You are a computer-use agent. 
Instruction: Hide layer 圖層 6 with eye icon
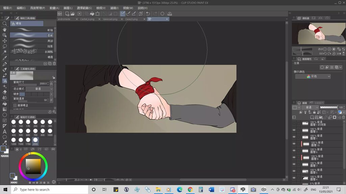[x=294, y=151]
